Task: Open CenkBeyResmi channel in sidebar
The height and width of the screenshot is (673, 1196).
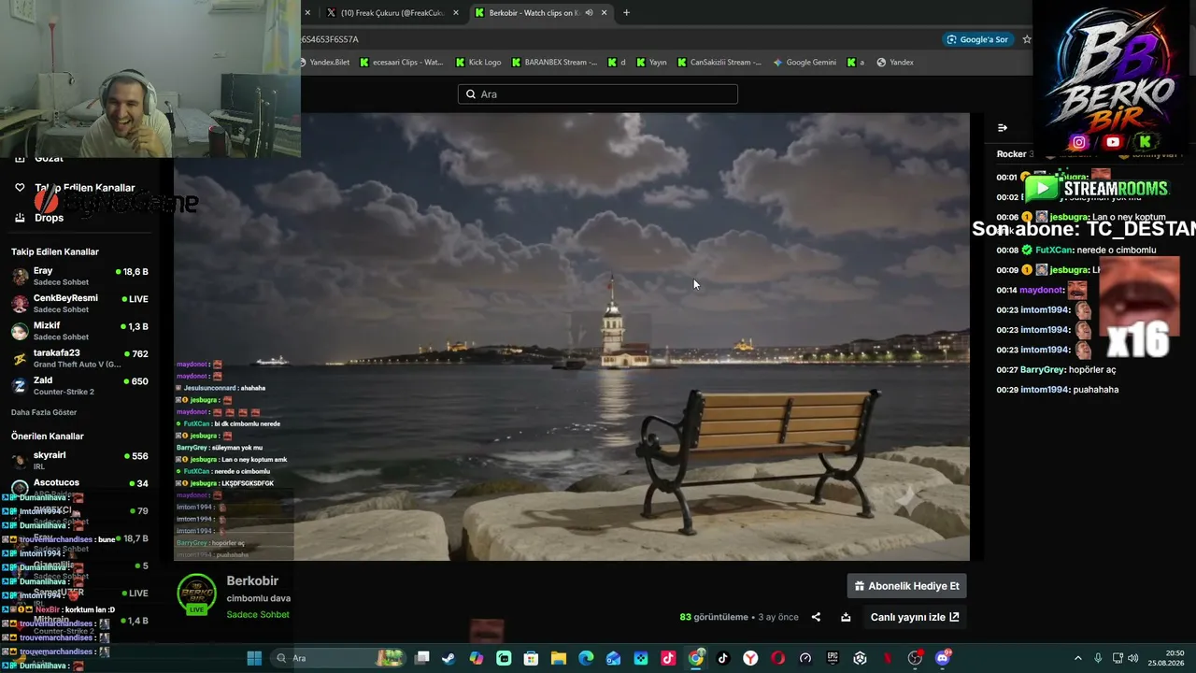Action: pyautogui.click(x=79, y=304)
